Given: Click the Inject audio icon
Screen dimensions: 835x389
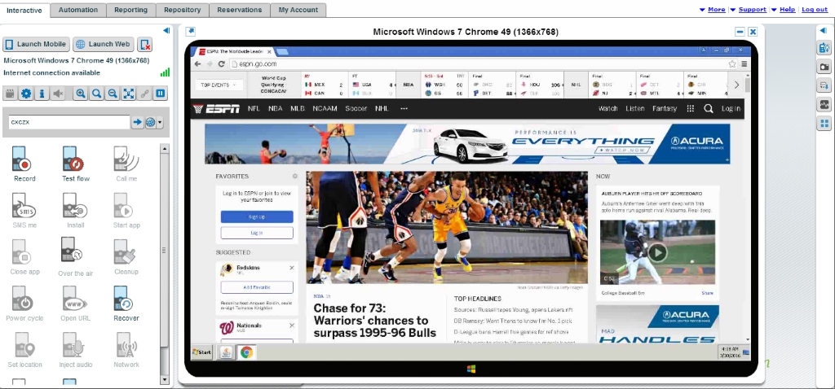Looking at the screenshot, I should pyautogui.click(x=73, y=345).
